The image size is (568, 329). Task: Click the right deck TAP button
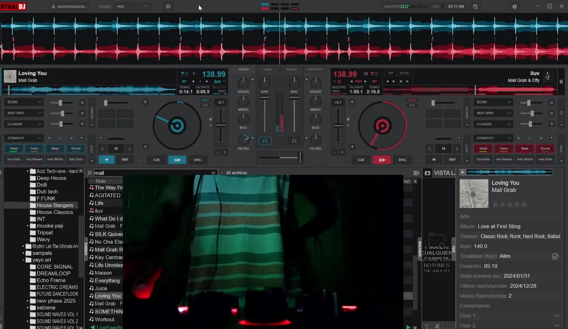click(390, 73)
